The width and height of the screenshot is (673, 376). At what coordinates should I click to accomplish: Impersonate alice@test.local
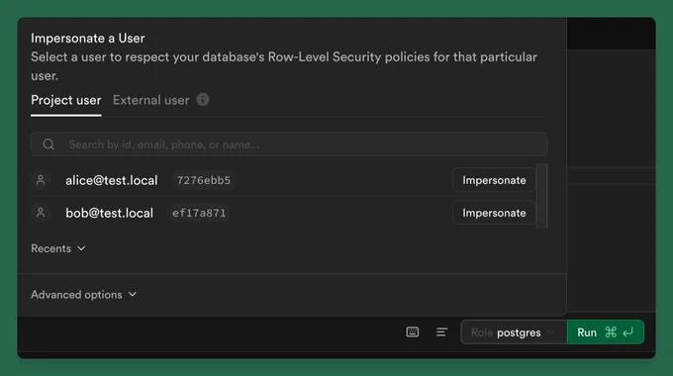click(x=494, y=180)
